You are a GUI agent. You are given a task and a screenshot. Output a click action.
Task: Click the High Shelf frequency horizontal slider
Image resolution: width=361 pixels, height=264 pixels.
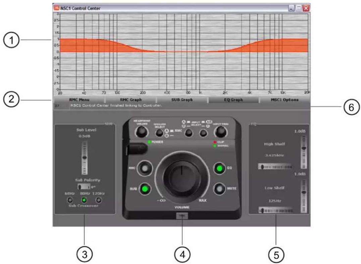point(275,167)
